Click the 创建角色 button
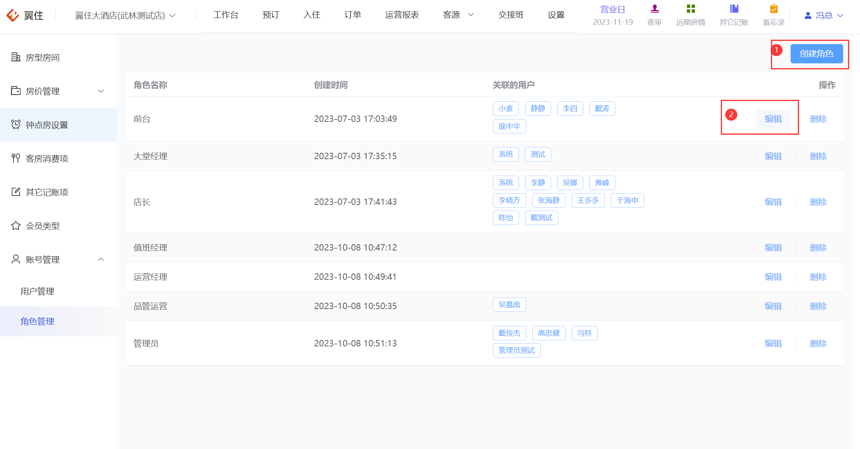Image resolution: width=860 pixels, height=449 pixels. [817, 54]
